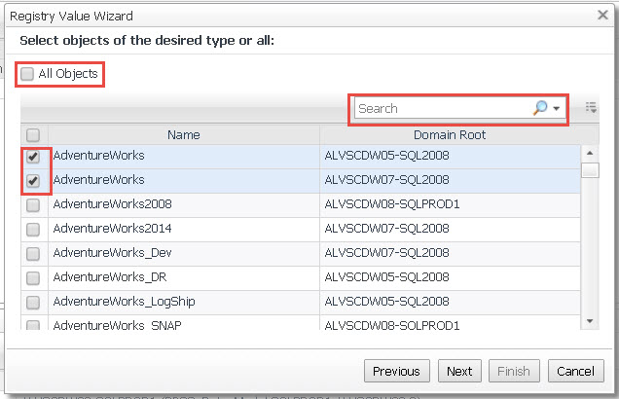Screen dimensions: 619x399
Task: Sort by the Name column header
Action: pos(183,135)
